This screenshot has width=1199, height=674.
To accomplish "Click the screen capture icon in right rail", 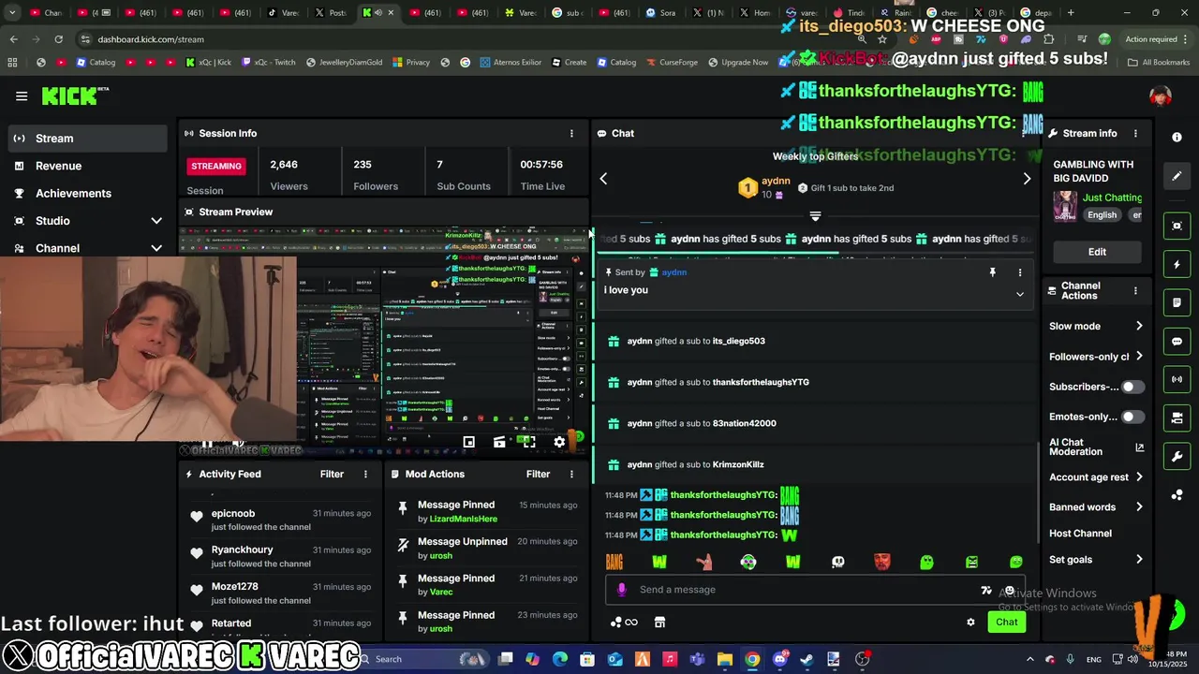I will [1177, 226].
